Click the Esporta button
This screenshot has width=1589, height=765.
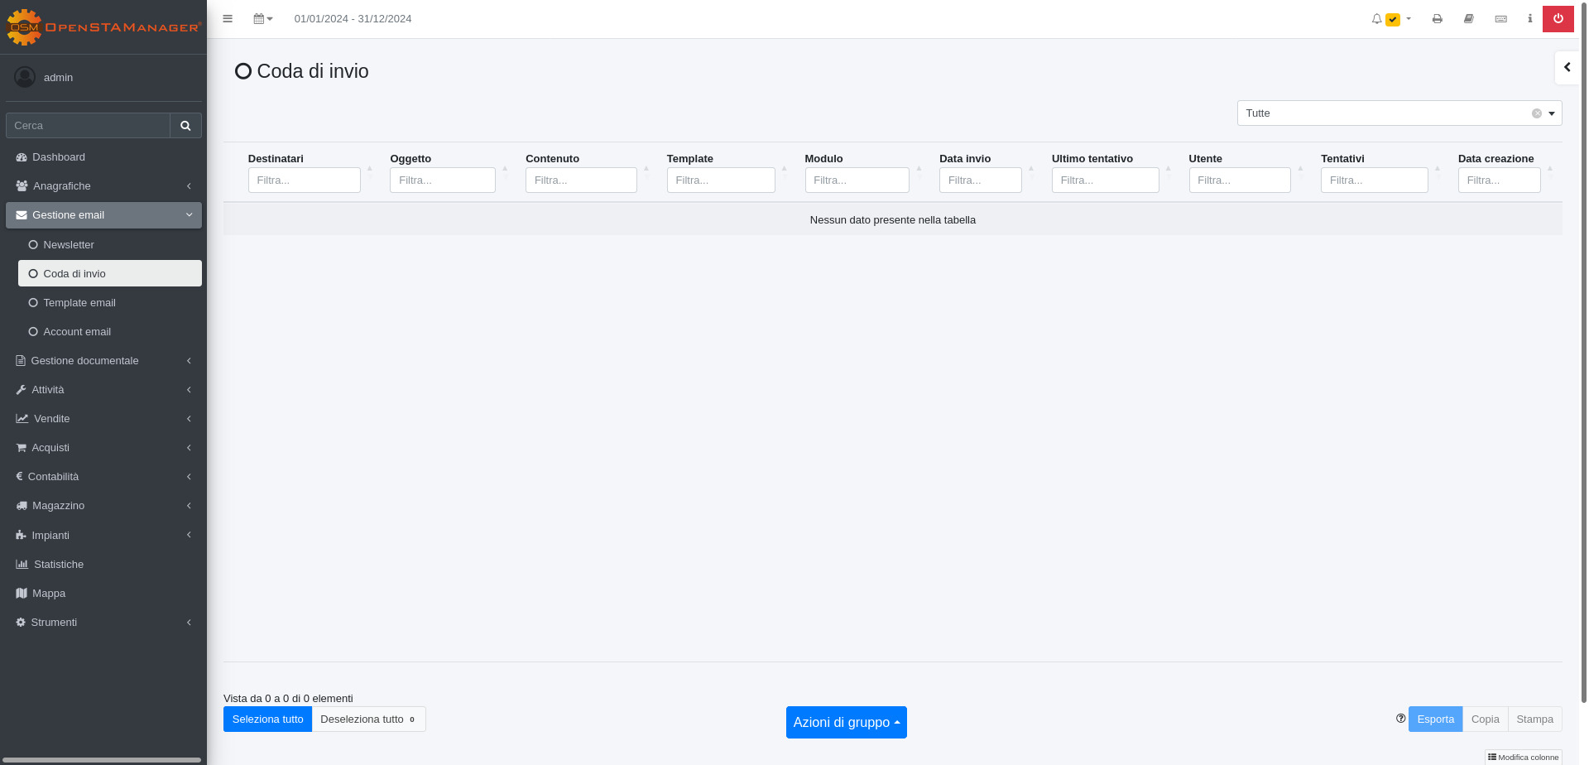coord(1435,719)
